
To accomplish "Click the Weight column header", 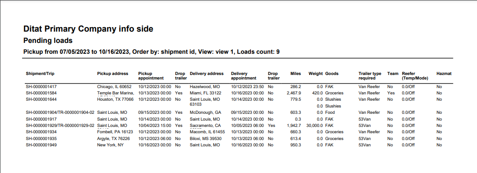I will coord(315,74).
